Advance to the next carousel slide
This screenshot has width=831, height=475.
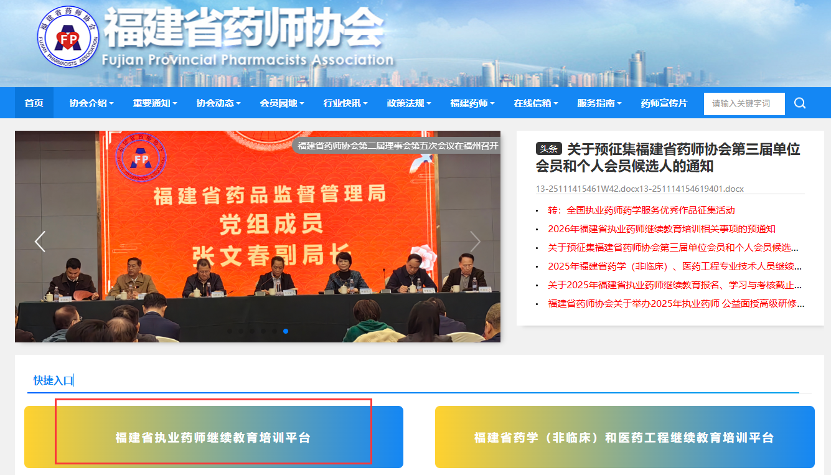475,241
